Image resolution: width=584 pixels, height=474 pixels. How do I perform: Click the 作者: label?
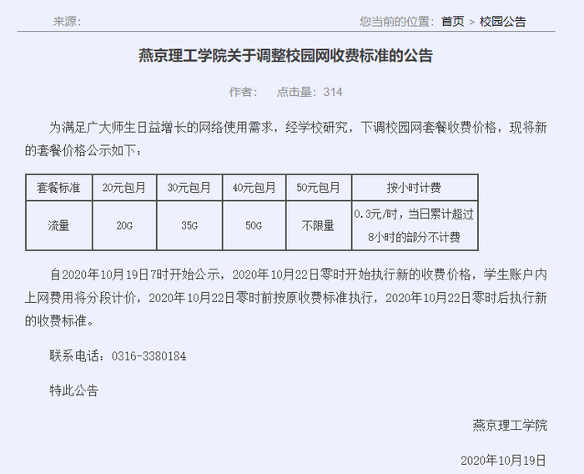tap(244, 92)
